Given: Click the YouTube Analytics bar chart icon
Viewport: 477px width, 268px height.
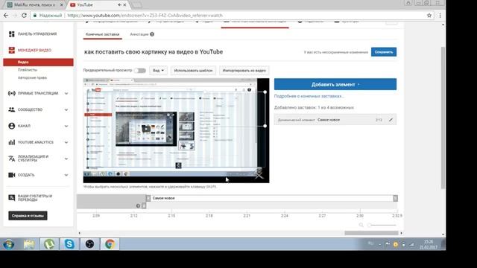Looking at the screenshot, I should [x=12, y=142].
